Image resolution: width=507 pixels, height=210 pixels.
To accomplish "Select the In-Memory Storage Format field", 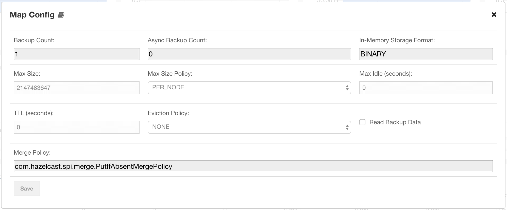I will [426, 54].
